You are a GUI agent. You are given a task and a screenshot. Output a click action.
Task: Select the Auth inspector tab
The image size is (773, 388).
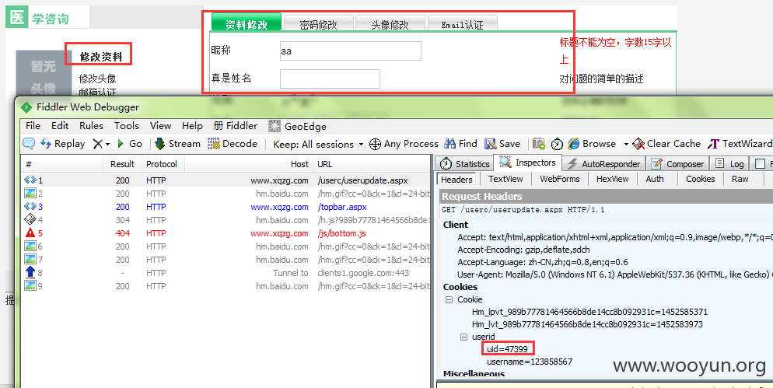pos(655,179)
